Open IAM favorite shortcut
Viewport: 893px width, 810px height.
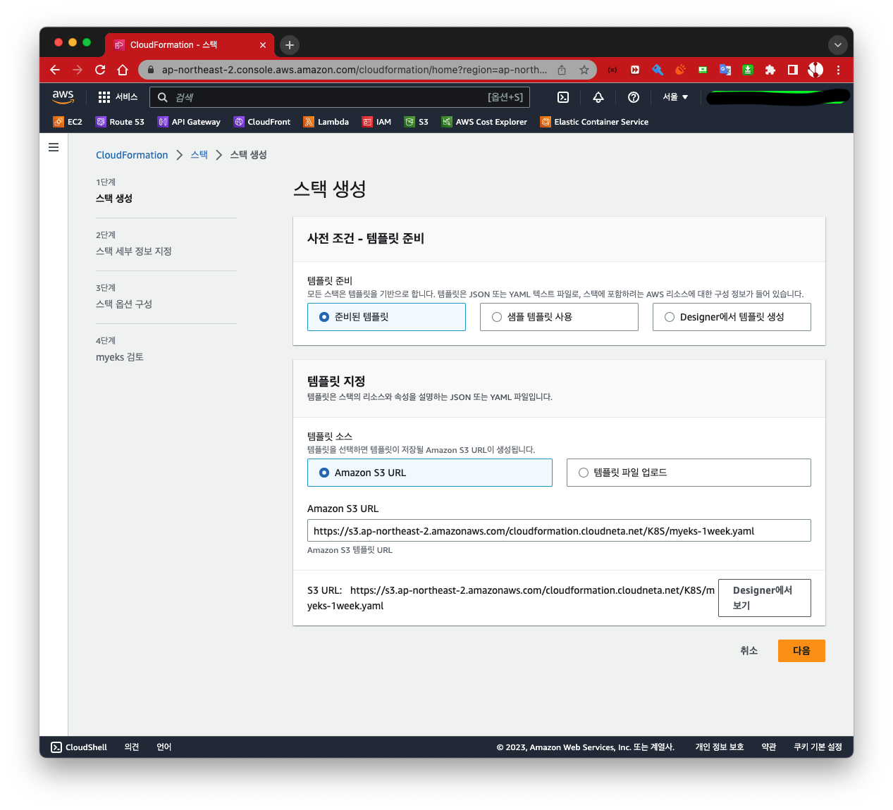tap(376, 122)
